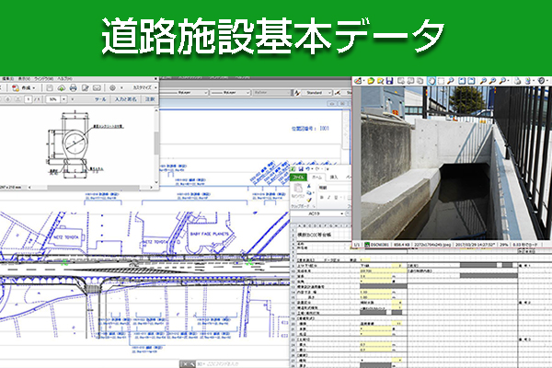The height and width of the screenshot is (368, 552).
Task: Click the PDF viewer vertical scrollbar
Action: pyautogui.click(x=156, y=145)
